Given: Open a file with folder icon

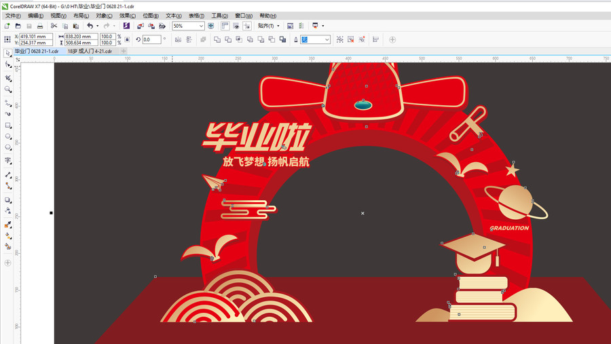Looking at the screenshot, I should [x=18, y=26].
